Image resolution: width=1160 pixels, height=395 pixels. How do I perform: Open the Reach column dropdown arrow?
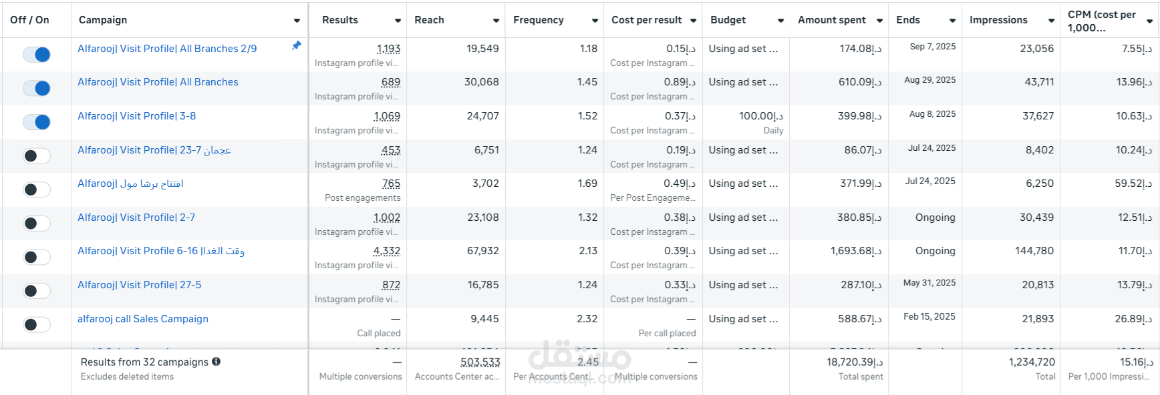496,21
